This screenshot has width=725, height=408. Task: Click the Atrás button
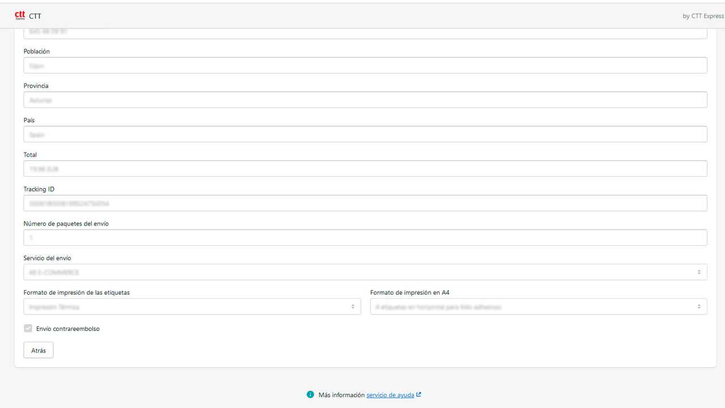(38, 350)
